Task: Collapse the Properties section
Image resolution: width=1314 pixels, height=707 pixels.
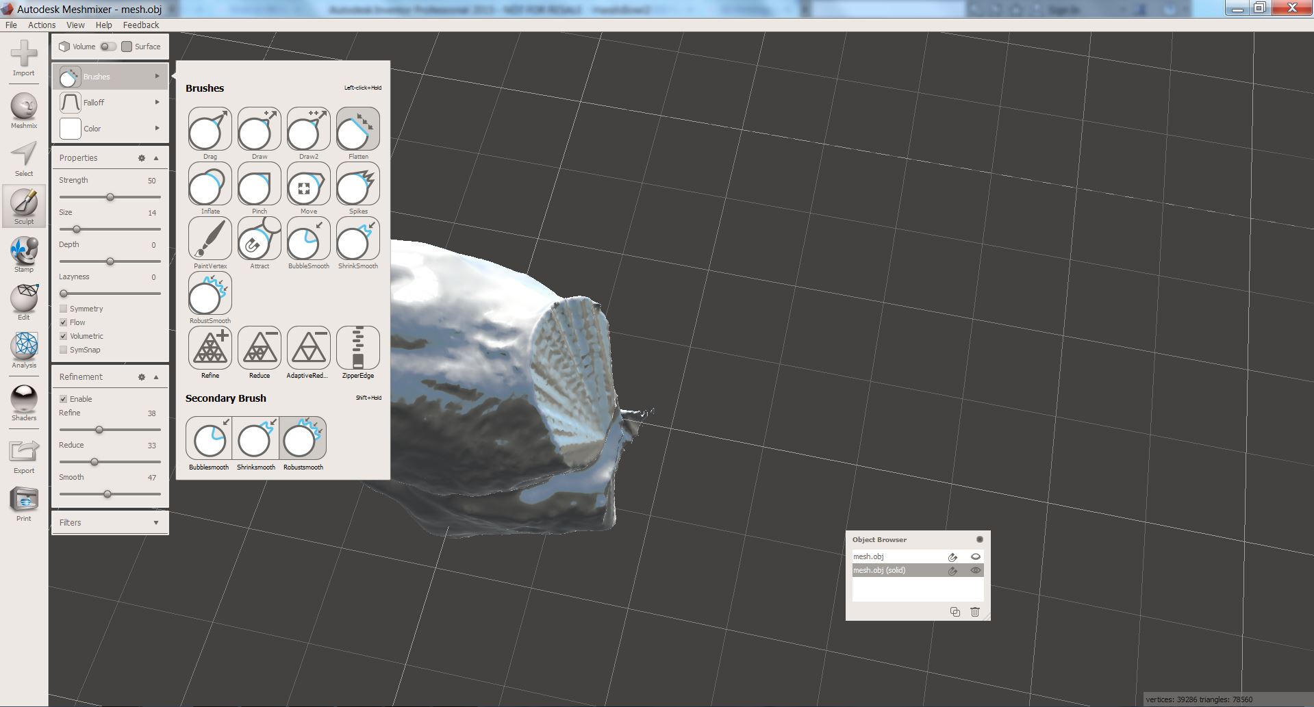Action: pyautogui.click(x=156, y=158)
